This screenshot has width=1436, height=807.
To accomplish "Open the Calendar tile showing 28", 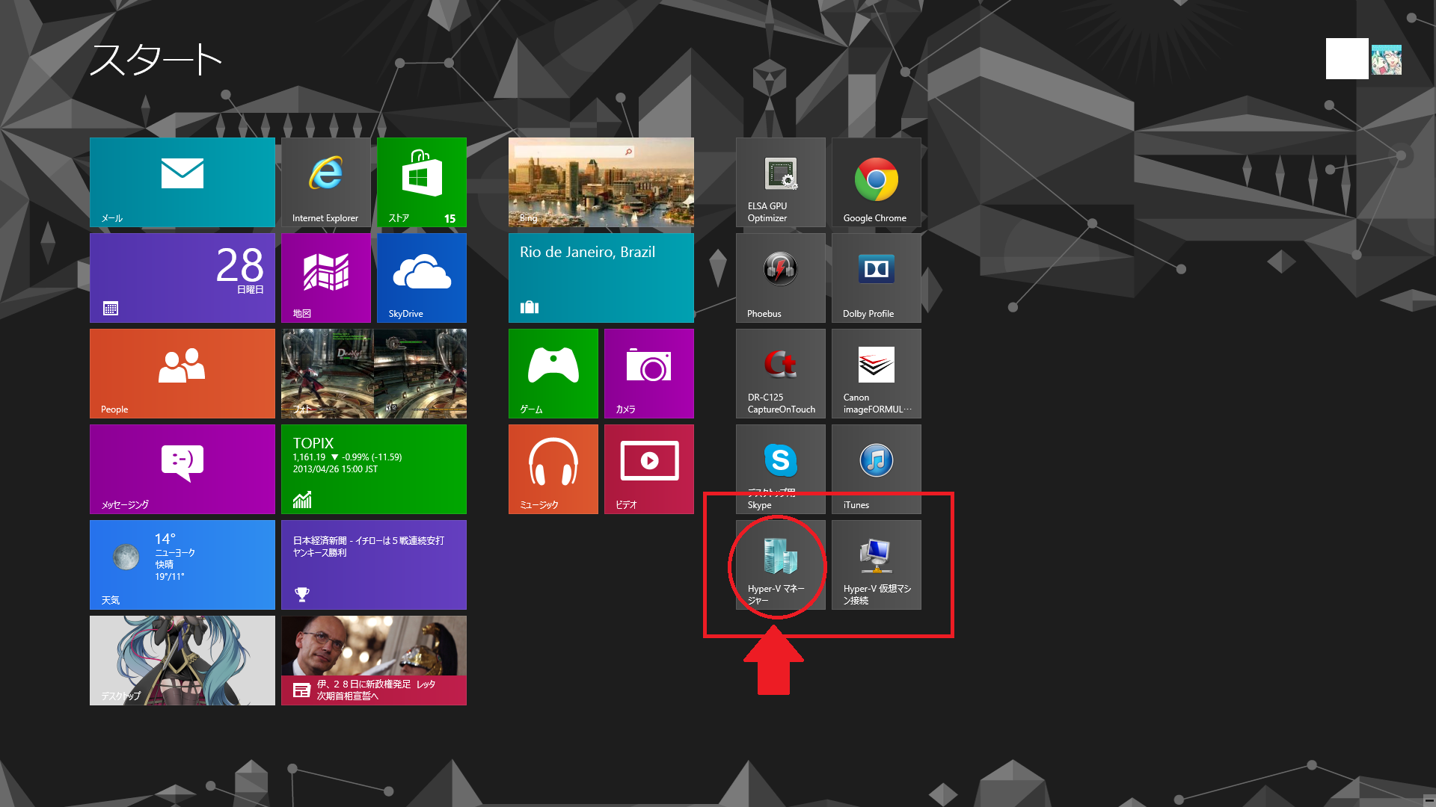I will pyautogui.click(x=182, y=277).
